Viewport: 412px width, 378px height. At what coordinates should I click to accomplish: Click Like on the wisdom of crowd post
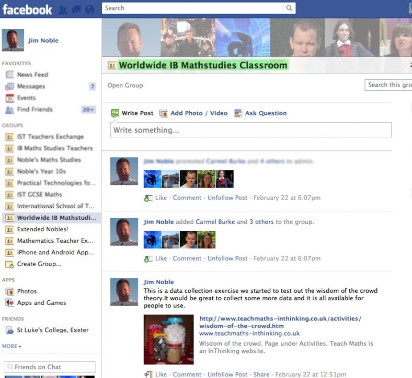161,374
